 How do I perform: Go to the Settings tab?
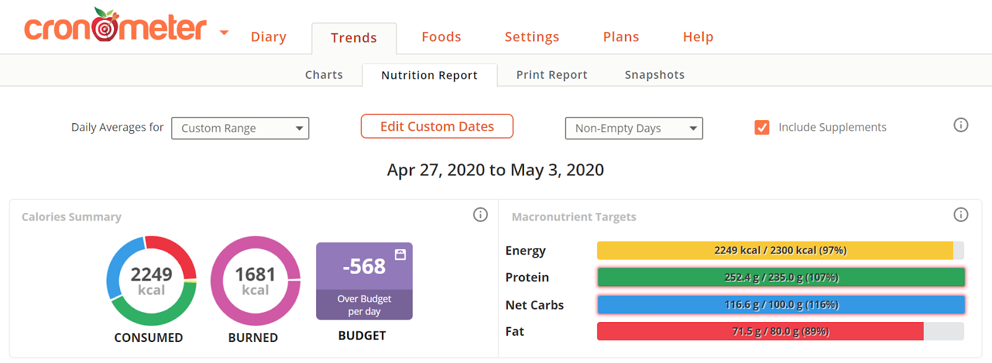coord(532,37)
